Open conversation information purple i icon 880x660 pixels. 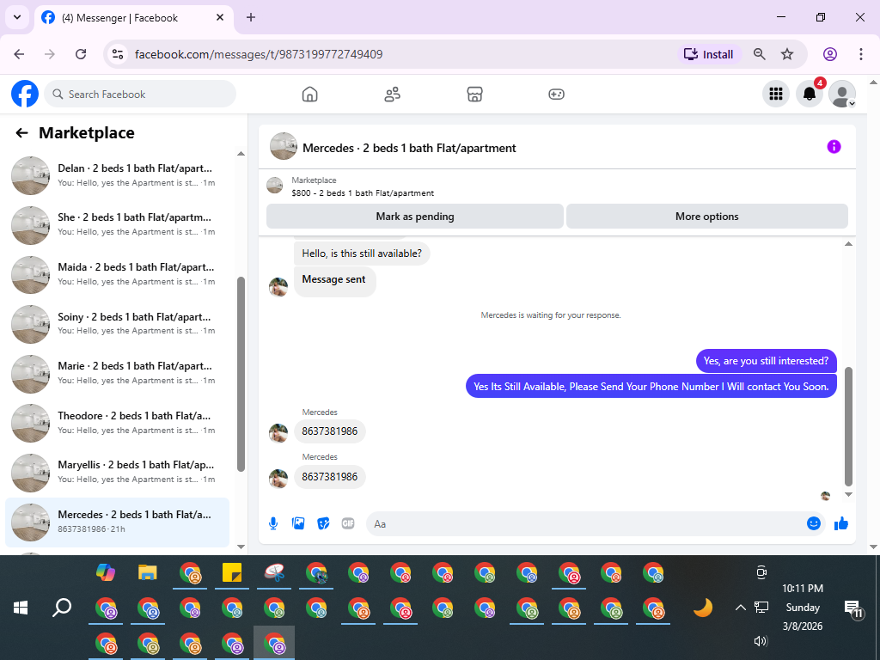(834, 147)
